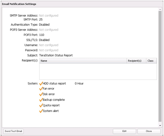Select the Password 'Not configured' value

pyautogui.click(x=49, y=50)
